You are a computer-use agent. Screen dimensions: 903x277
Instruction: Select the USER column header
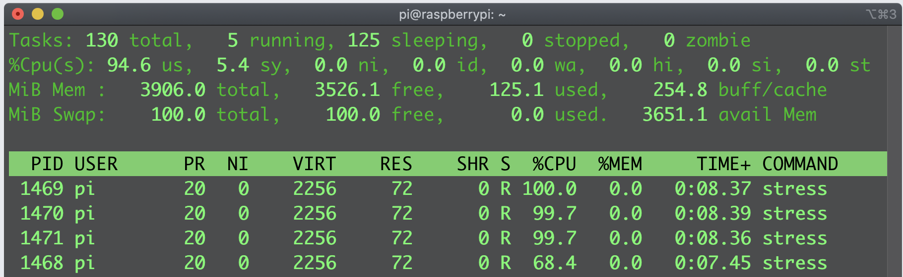[96, 164]
